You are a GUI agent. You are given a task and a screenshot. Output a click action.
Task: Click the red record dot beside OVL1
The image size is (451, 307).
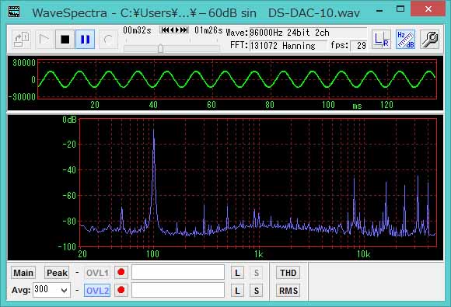pyautogui.click(x=121, y=272)
